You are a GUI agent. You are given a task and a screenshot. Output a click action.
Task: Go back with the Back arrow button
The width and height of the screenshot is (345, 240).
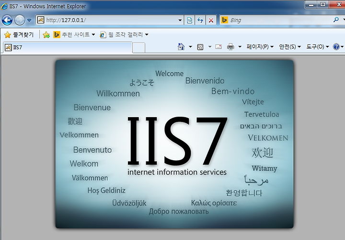click(7, 20)
